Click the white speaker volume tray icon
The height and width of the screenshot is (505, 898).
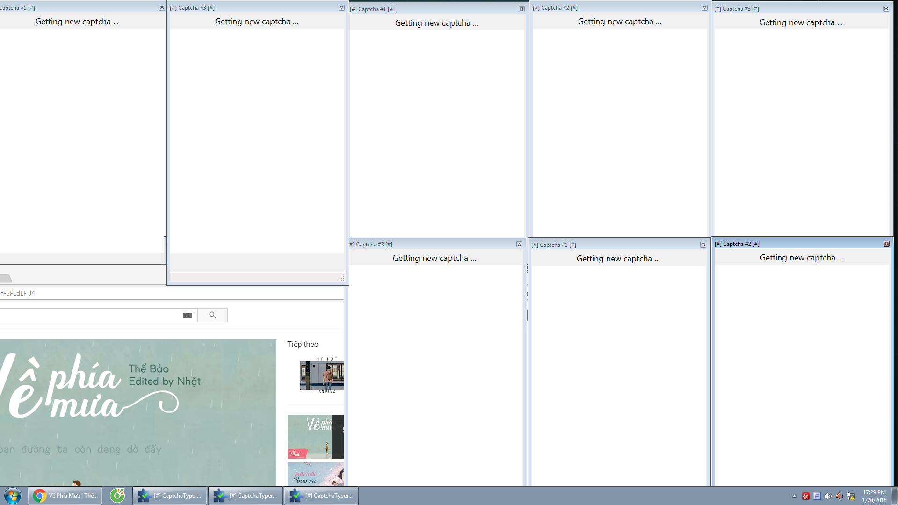[828, 496]
